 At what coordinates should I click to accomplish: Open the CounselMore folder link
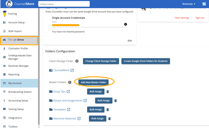(61, 70)
